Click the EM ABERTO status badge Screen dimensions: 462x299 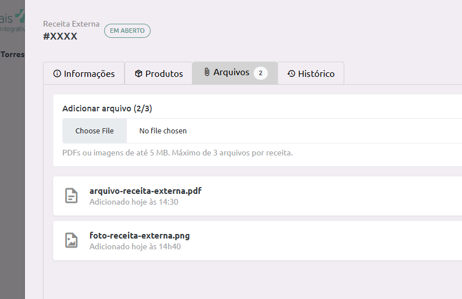point(127,31)
